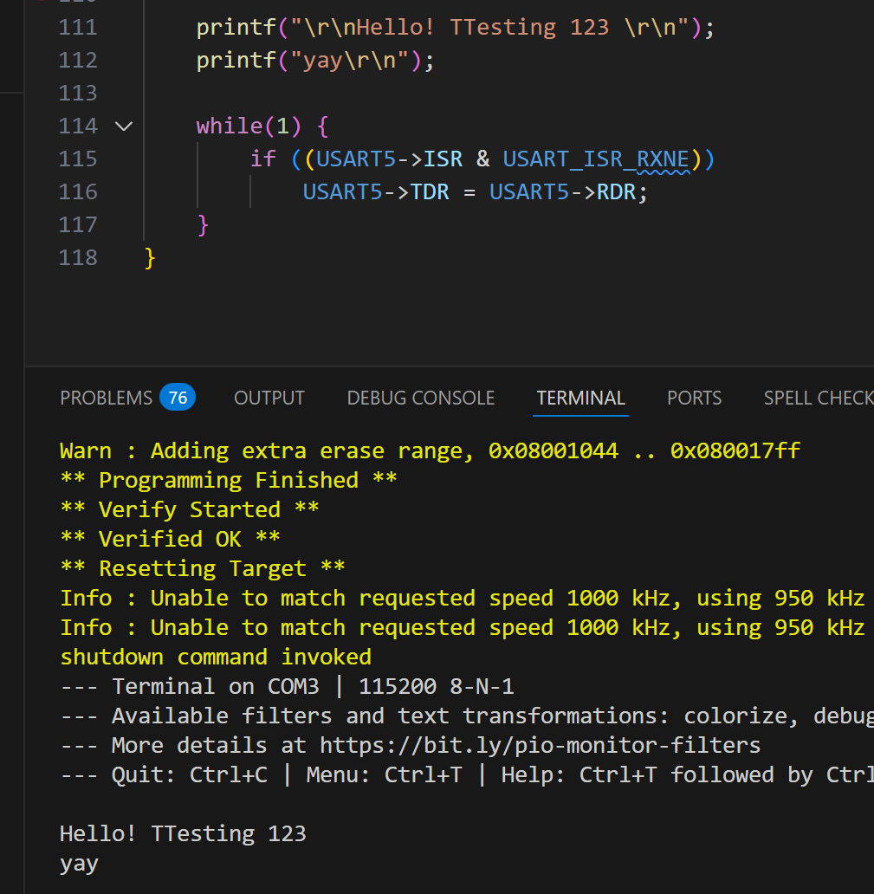Screen dimensions: 874x894
Task: Open the OUTPUT panel tab
Action: [x=269, y=398]
